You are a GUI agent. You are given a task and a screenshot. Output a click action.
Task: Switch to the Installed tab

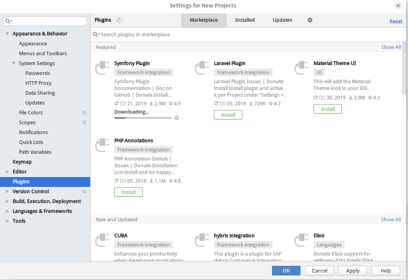pyautogui.click(x=245, y=20)
